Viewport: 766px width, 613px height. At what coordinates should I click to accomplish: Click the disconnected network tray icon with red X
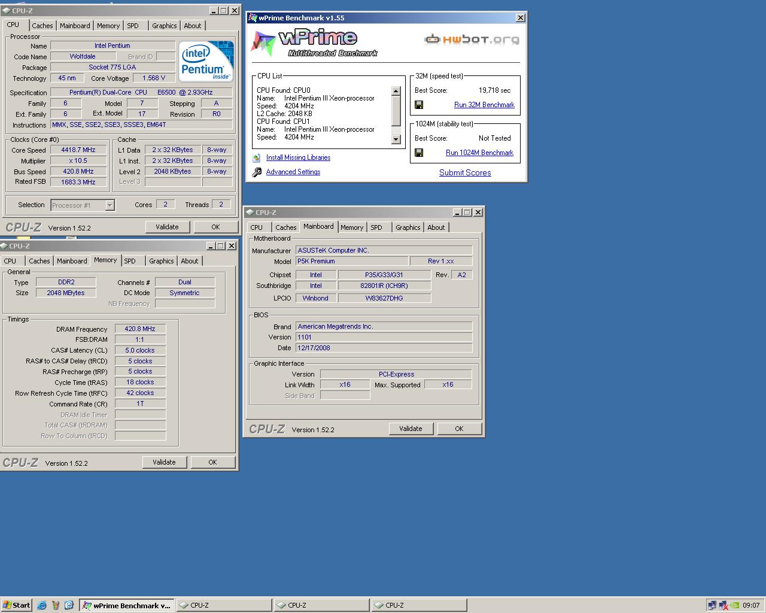tap(724, 605)
